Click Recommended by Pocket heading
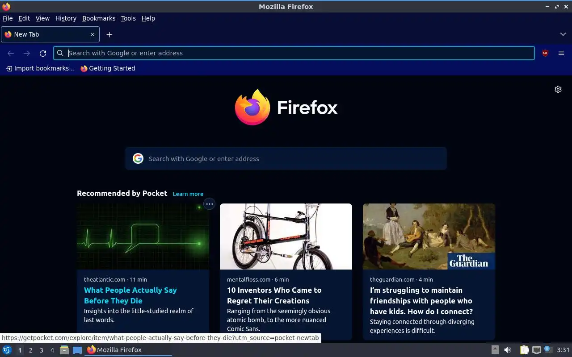Screen dimensions: 572x357 click(x=122, y=193)
